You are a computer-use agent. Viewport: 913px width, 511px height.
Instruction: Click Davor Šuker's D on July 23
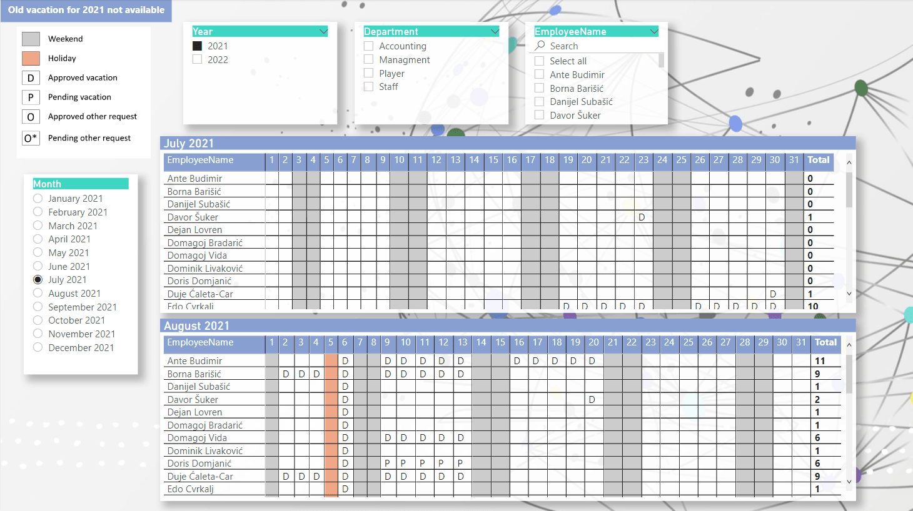tap(642, 217)
